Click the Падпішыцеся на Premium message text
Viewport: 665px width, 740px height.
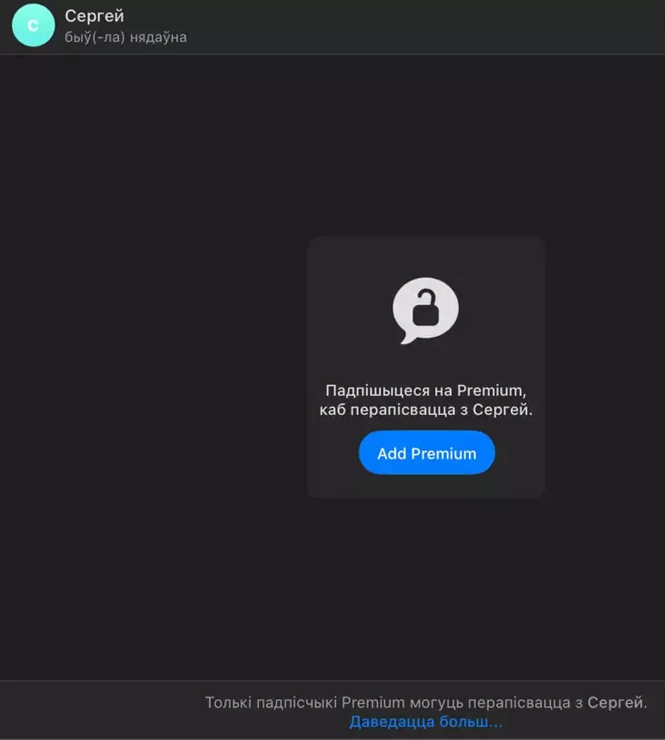425,390
